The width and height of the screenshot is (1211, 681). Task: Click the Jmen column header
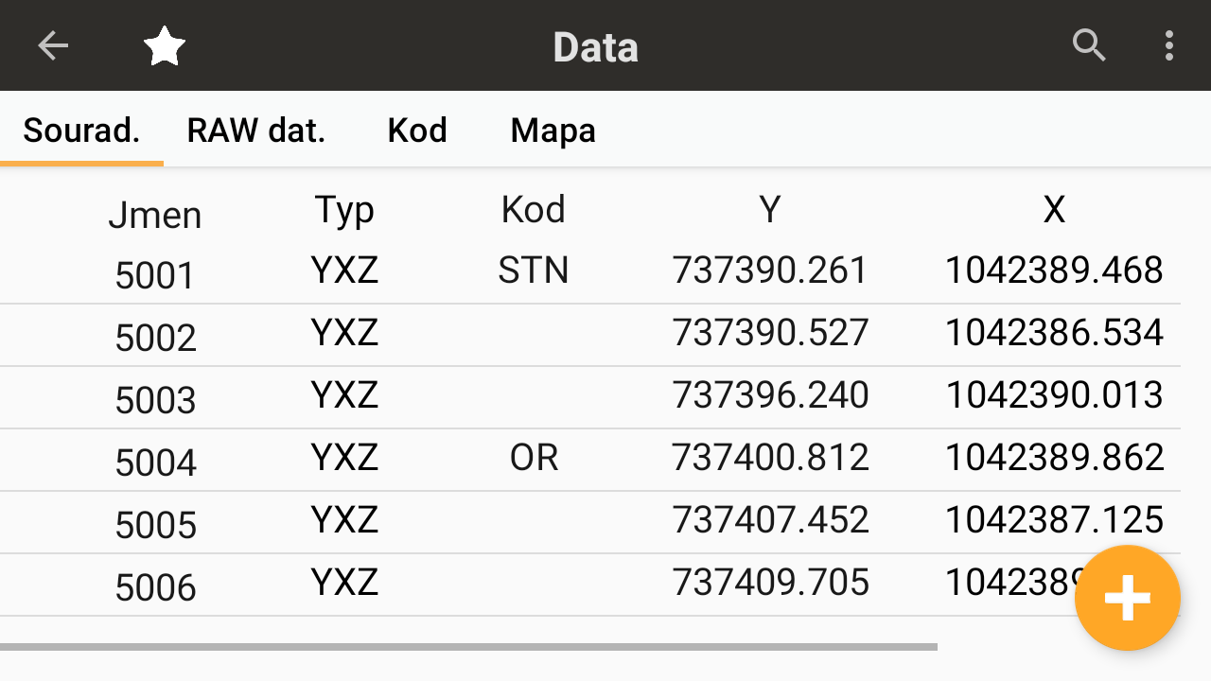(x=155, y=216)
